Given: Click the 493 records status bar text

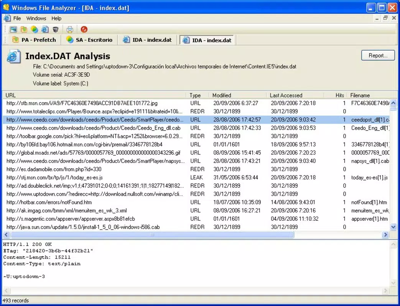Looking at the screenshot, I should pos(16,300).
